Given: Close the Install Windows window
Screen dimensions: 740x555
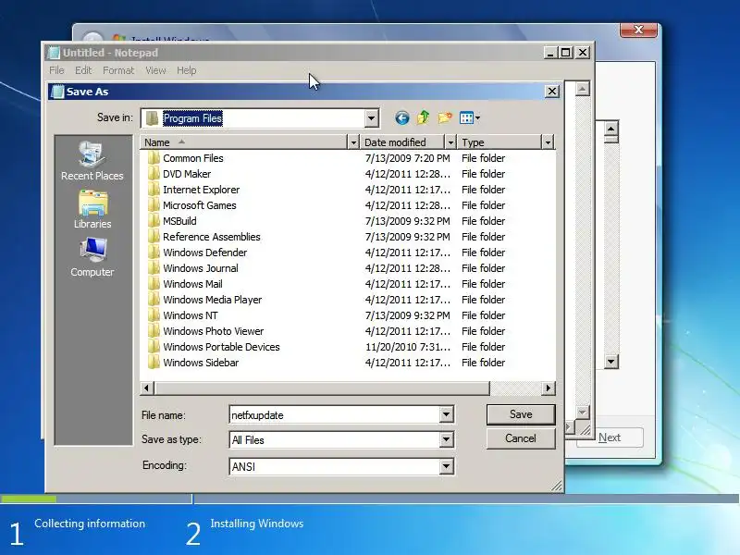Looking at the screenshot, I should coord(638,30).
